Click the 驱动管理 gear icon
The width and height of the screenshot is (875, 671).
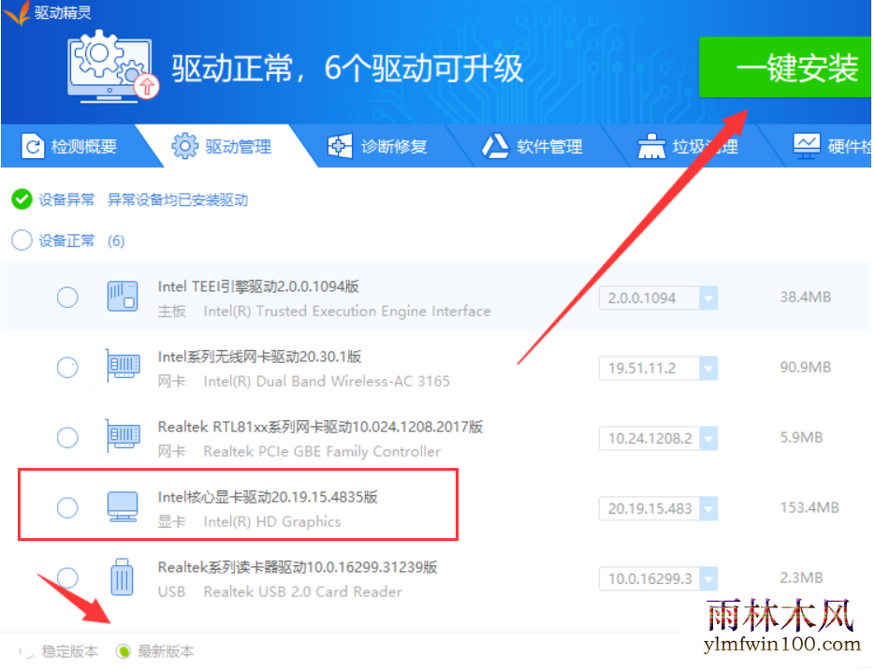pyautogui.click(x=184, y=146)
